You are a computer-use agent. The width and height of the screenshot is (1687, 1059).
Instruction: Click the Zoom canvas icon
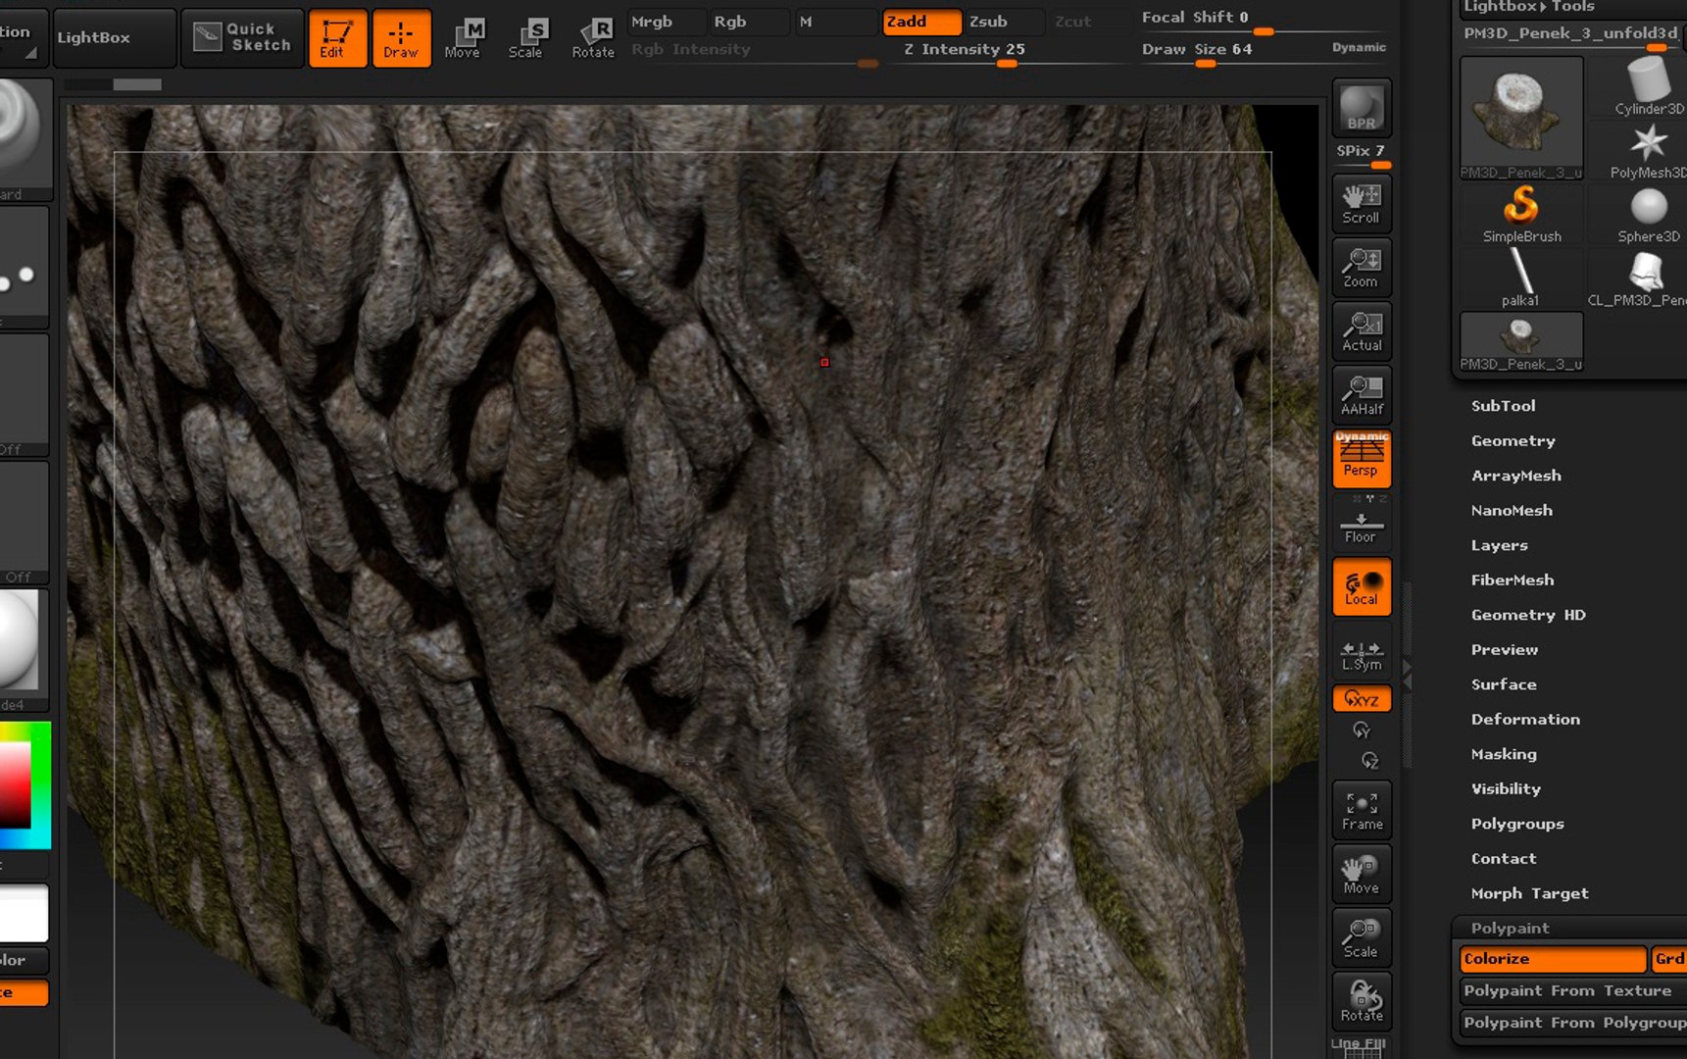1362,267
